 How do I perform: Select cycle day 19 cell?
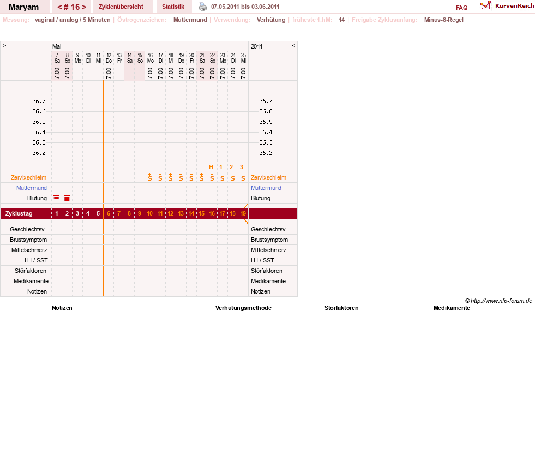243,213
